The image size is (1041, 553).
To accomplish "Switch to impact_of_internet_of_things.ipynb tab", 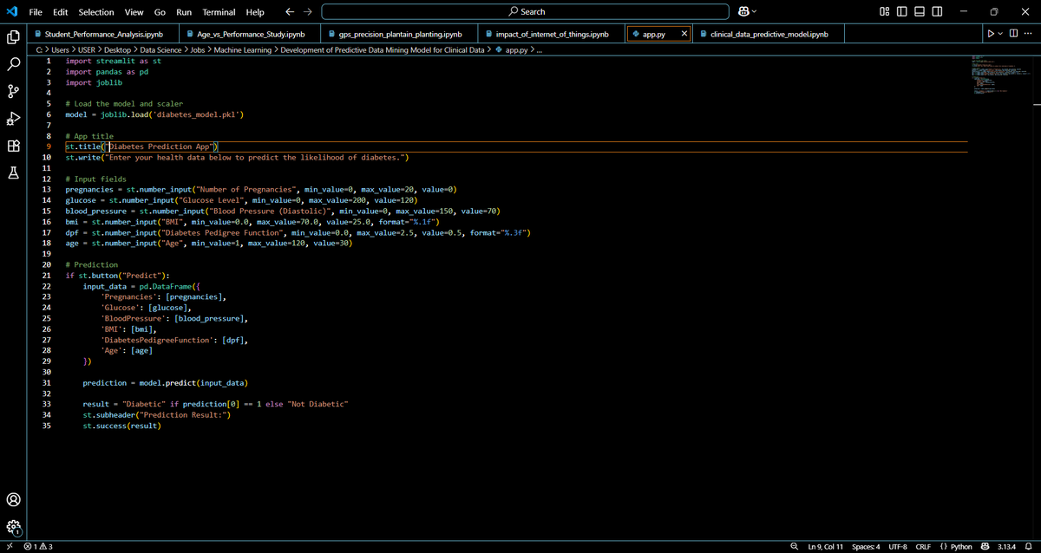I will (553, 34).
